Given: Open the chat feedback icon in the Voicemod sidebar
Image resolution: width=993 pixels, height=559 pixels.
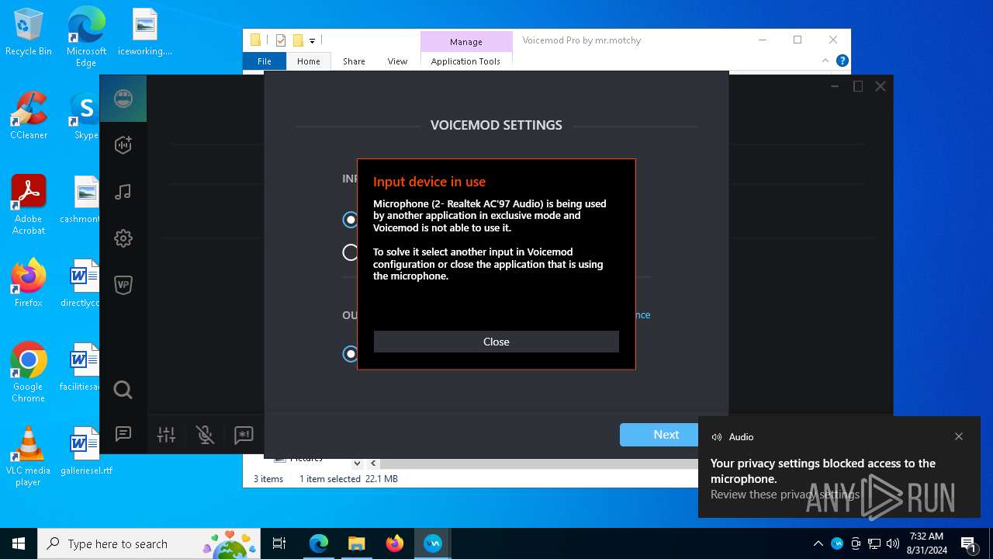Looking at the screenshot, I should 123,434.
